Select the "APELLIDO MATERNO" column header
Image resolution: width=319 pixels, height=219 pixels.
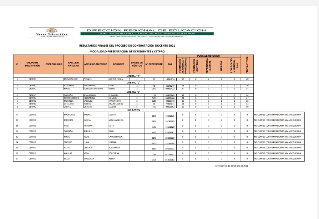tap(96, 64)
